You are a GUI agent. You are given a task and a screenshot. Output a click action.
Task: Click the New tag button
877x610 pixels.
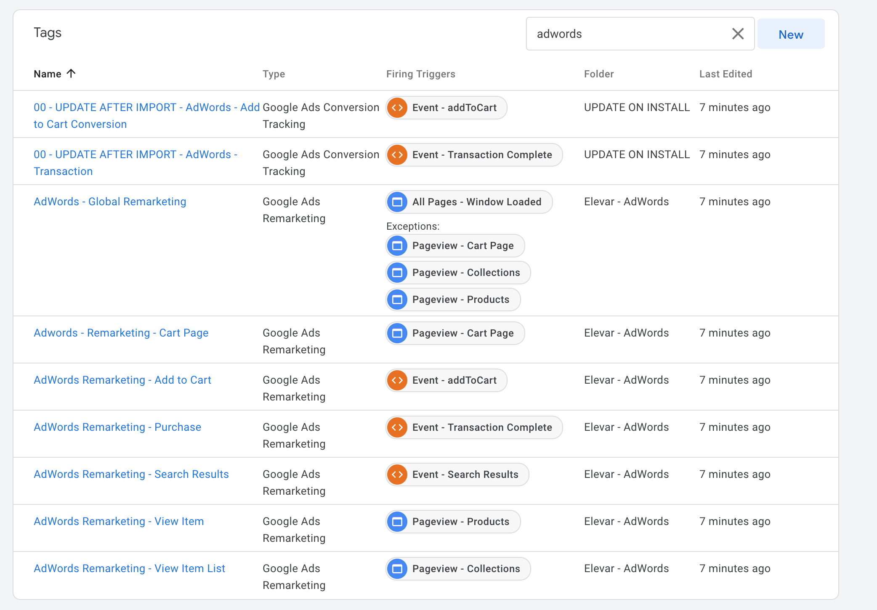pyautogui.click(x=791, y=34)
